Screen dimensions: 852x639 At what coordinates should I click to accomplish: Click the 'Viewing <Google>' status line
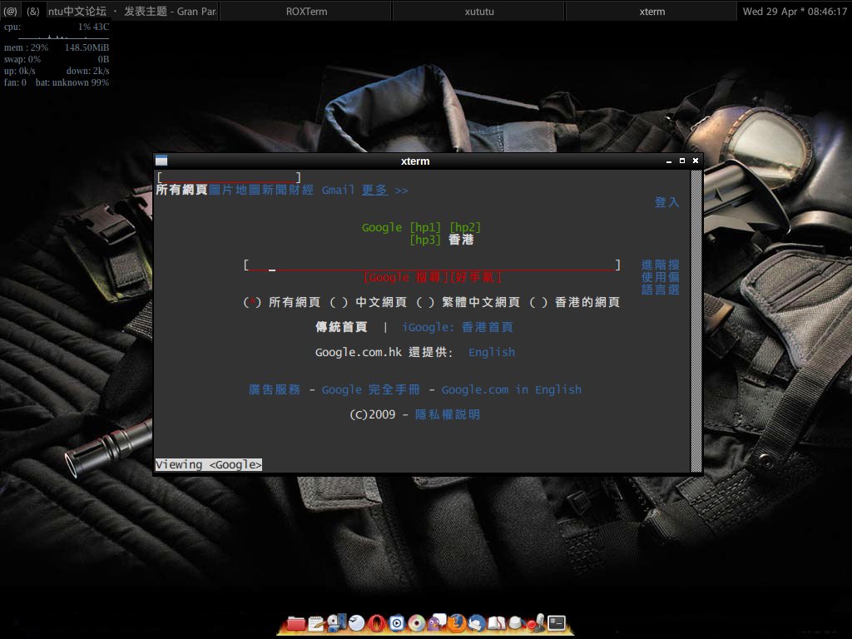tap(208, 464)
